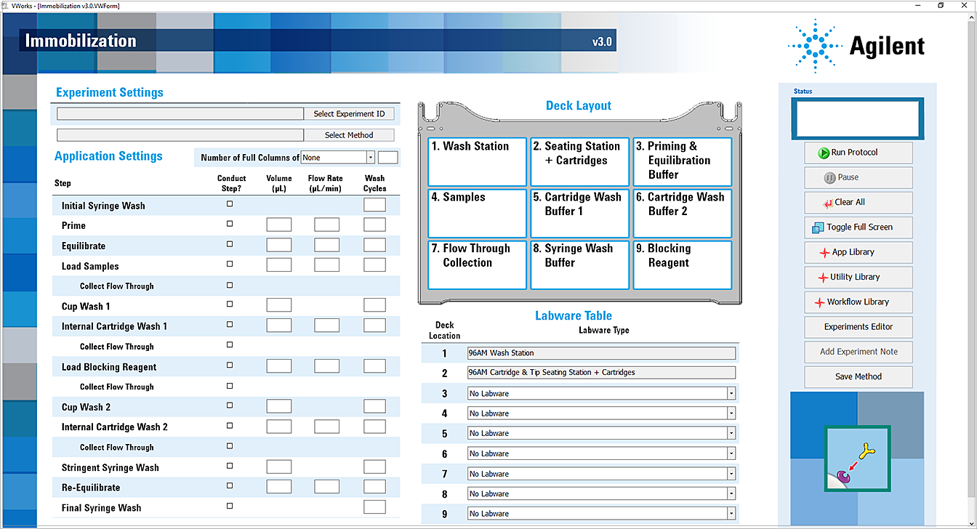Screen dimensions: 977x529
Task: Click the Equilibrate Flow Rate field
Action: click(327, 245)
